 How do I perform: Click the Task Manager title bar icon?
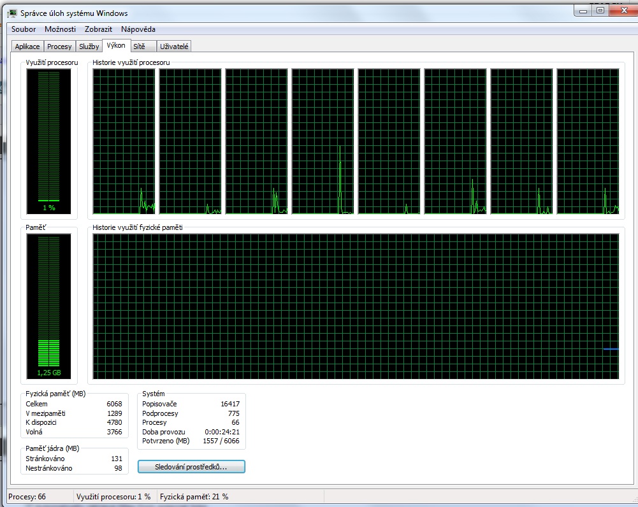(x=13, y=13)
